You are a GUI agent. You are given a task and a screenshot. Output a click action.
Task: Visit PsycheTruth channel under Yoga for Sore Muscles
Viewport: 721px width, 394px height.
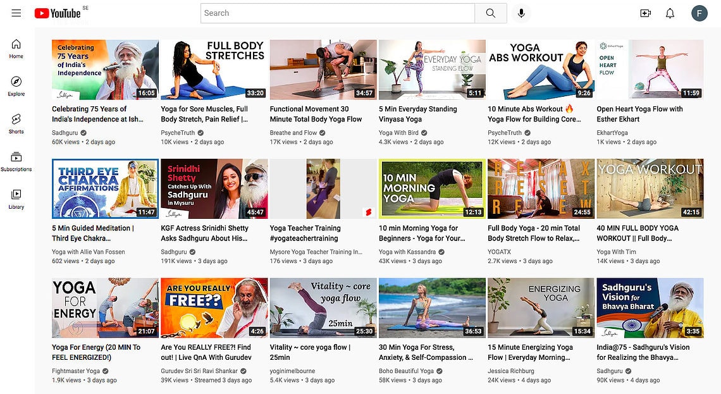point(178,133)
